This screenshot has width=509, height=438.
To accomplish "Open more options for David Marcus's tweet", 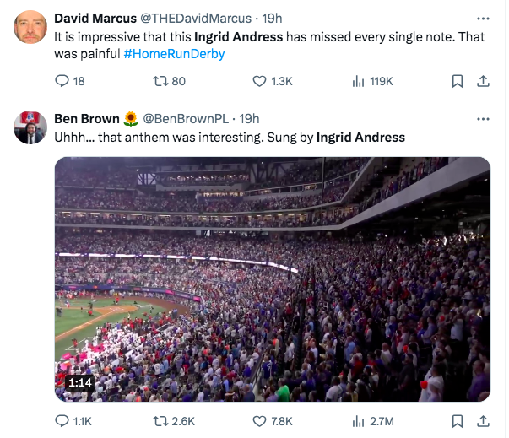I will 483,18.
